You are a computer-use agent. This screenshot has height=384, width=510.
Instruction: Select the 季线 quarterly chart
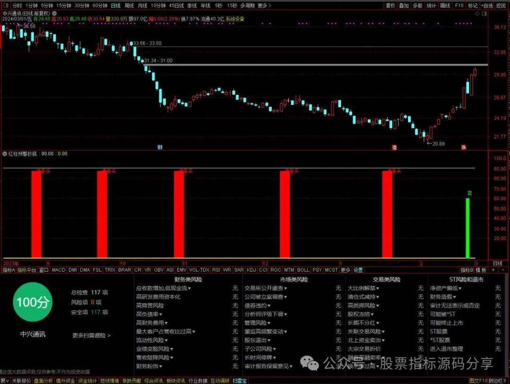pyautogui.click(x=192, y=6)
